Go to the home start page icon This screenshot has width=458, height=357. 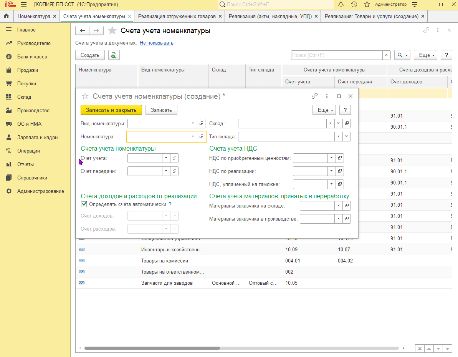[x=7, y=16]
